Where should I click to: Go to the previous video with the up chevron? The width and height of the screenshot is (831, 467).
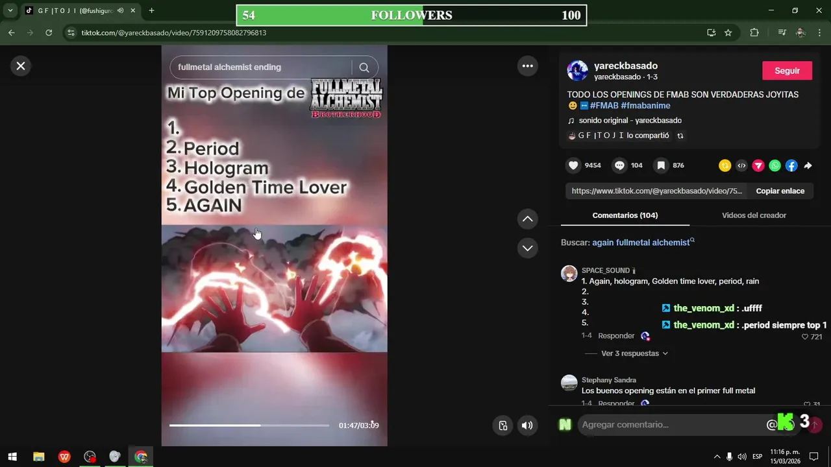click(527, 219)
